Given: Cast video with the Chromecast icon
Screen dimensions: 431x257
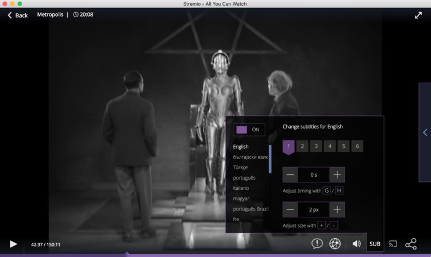Looking at the screenshot, I should [x=393, y=244].
